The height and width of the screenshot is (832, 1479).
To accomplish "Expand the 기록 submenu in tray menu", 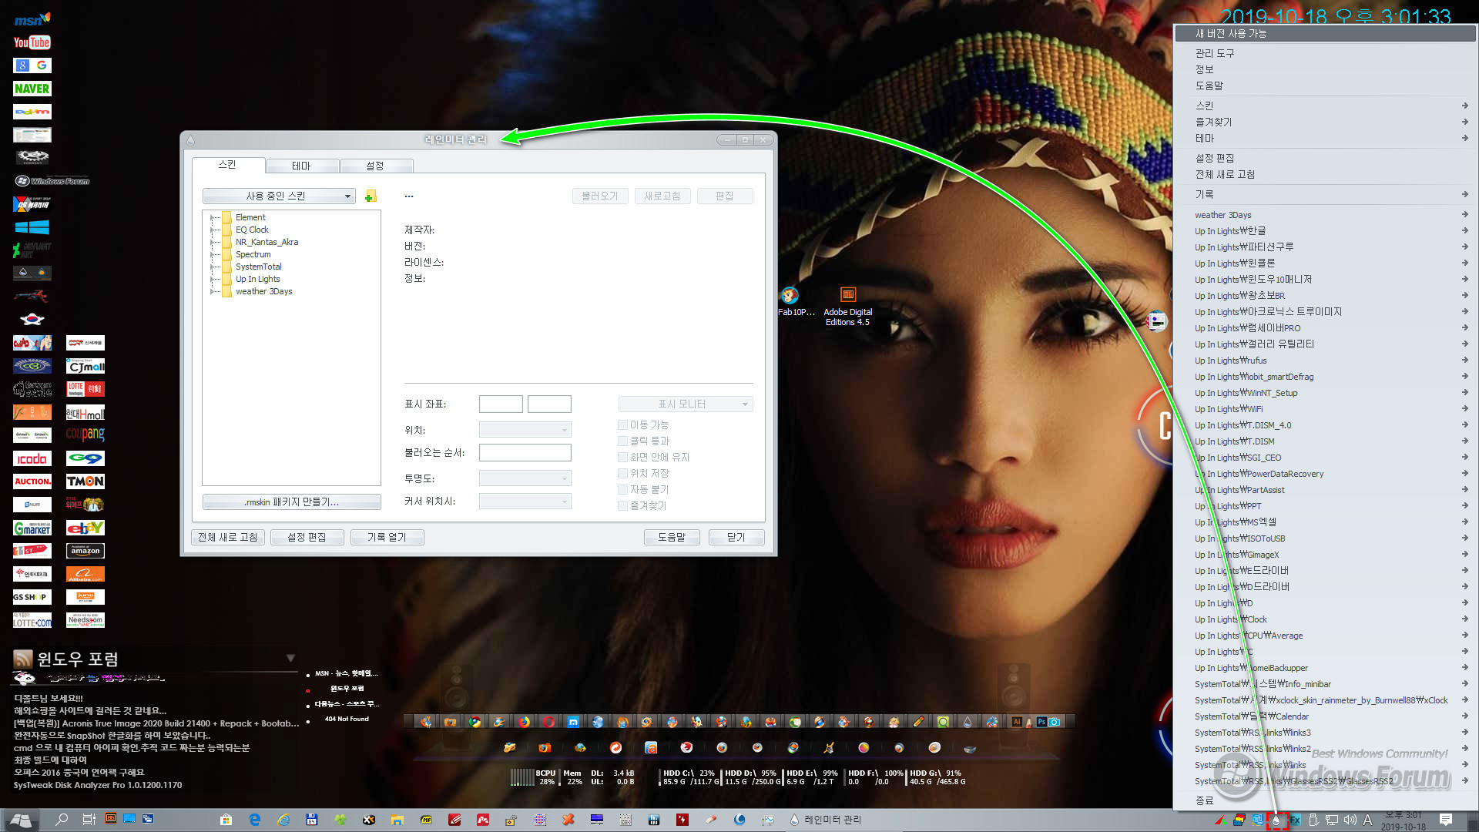I will pyautogui.click(x=1323, y=194).
